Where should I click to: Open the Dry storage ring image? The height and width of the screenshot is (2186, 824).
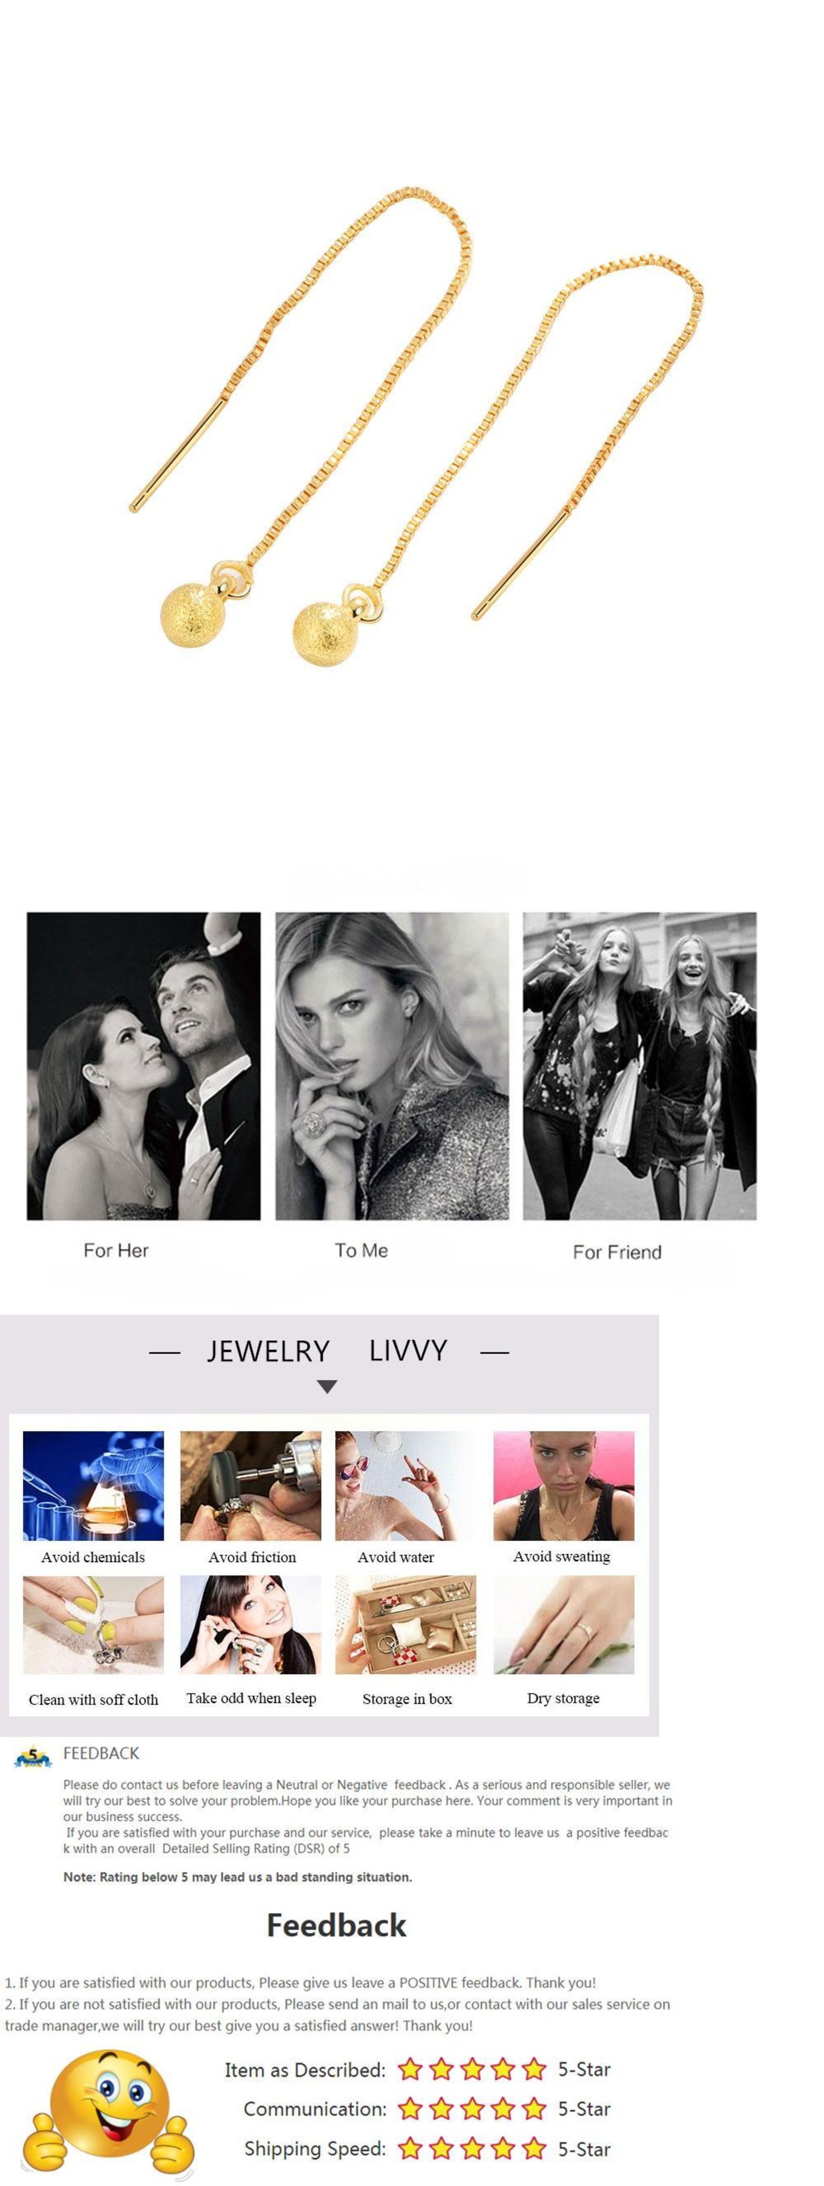(x=563, y=1625)
